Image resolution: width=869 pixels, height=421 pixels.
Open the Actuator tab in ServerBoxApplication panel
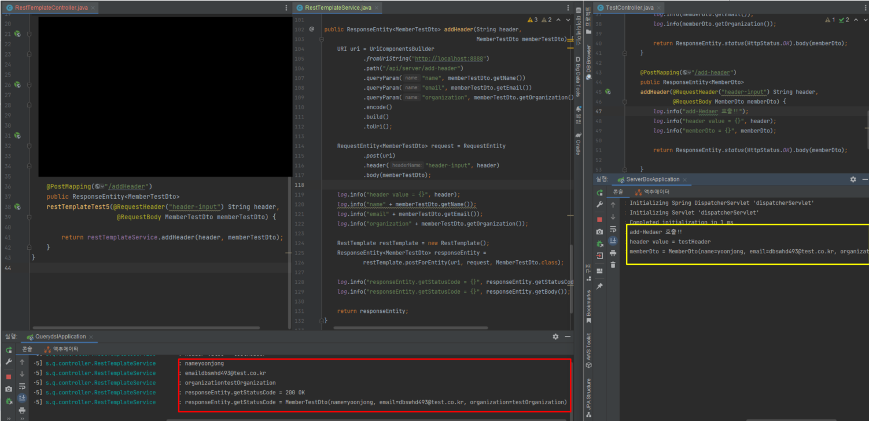[652, 192]
